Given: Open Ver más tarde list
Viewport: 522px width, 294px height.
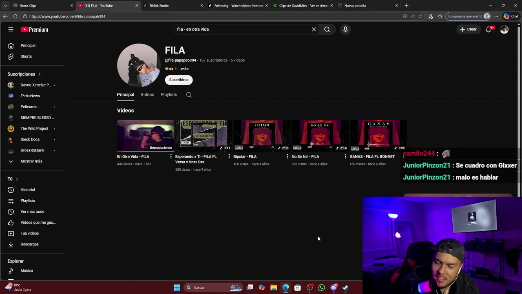Looking at the screenshot, I should pyautogui.click(x=31, y=212).
